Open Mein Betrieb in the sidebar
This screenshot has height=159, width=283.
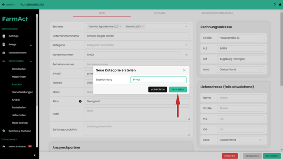[20, 123]
